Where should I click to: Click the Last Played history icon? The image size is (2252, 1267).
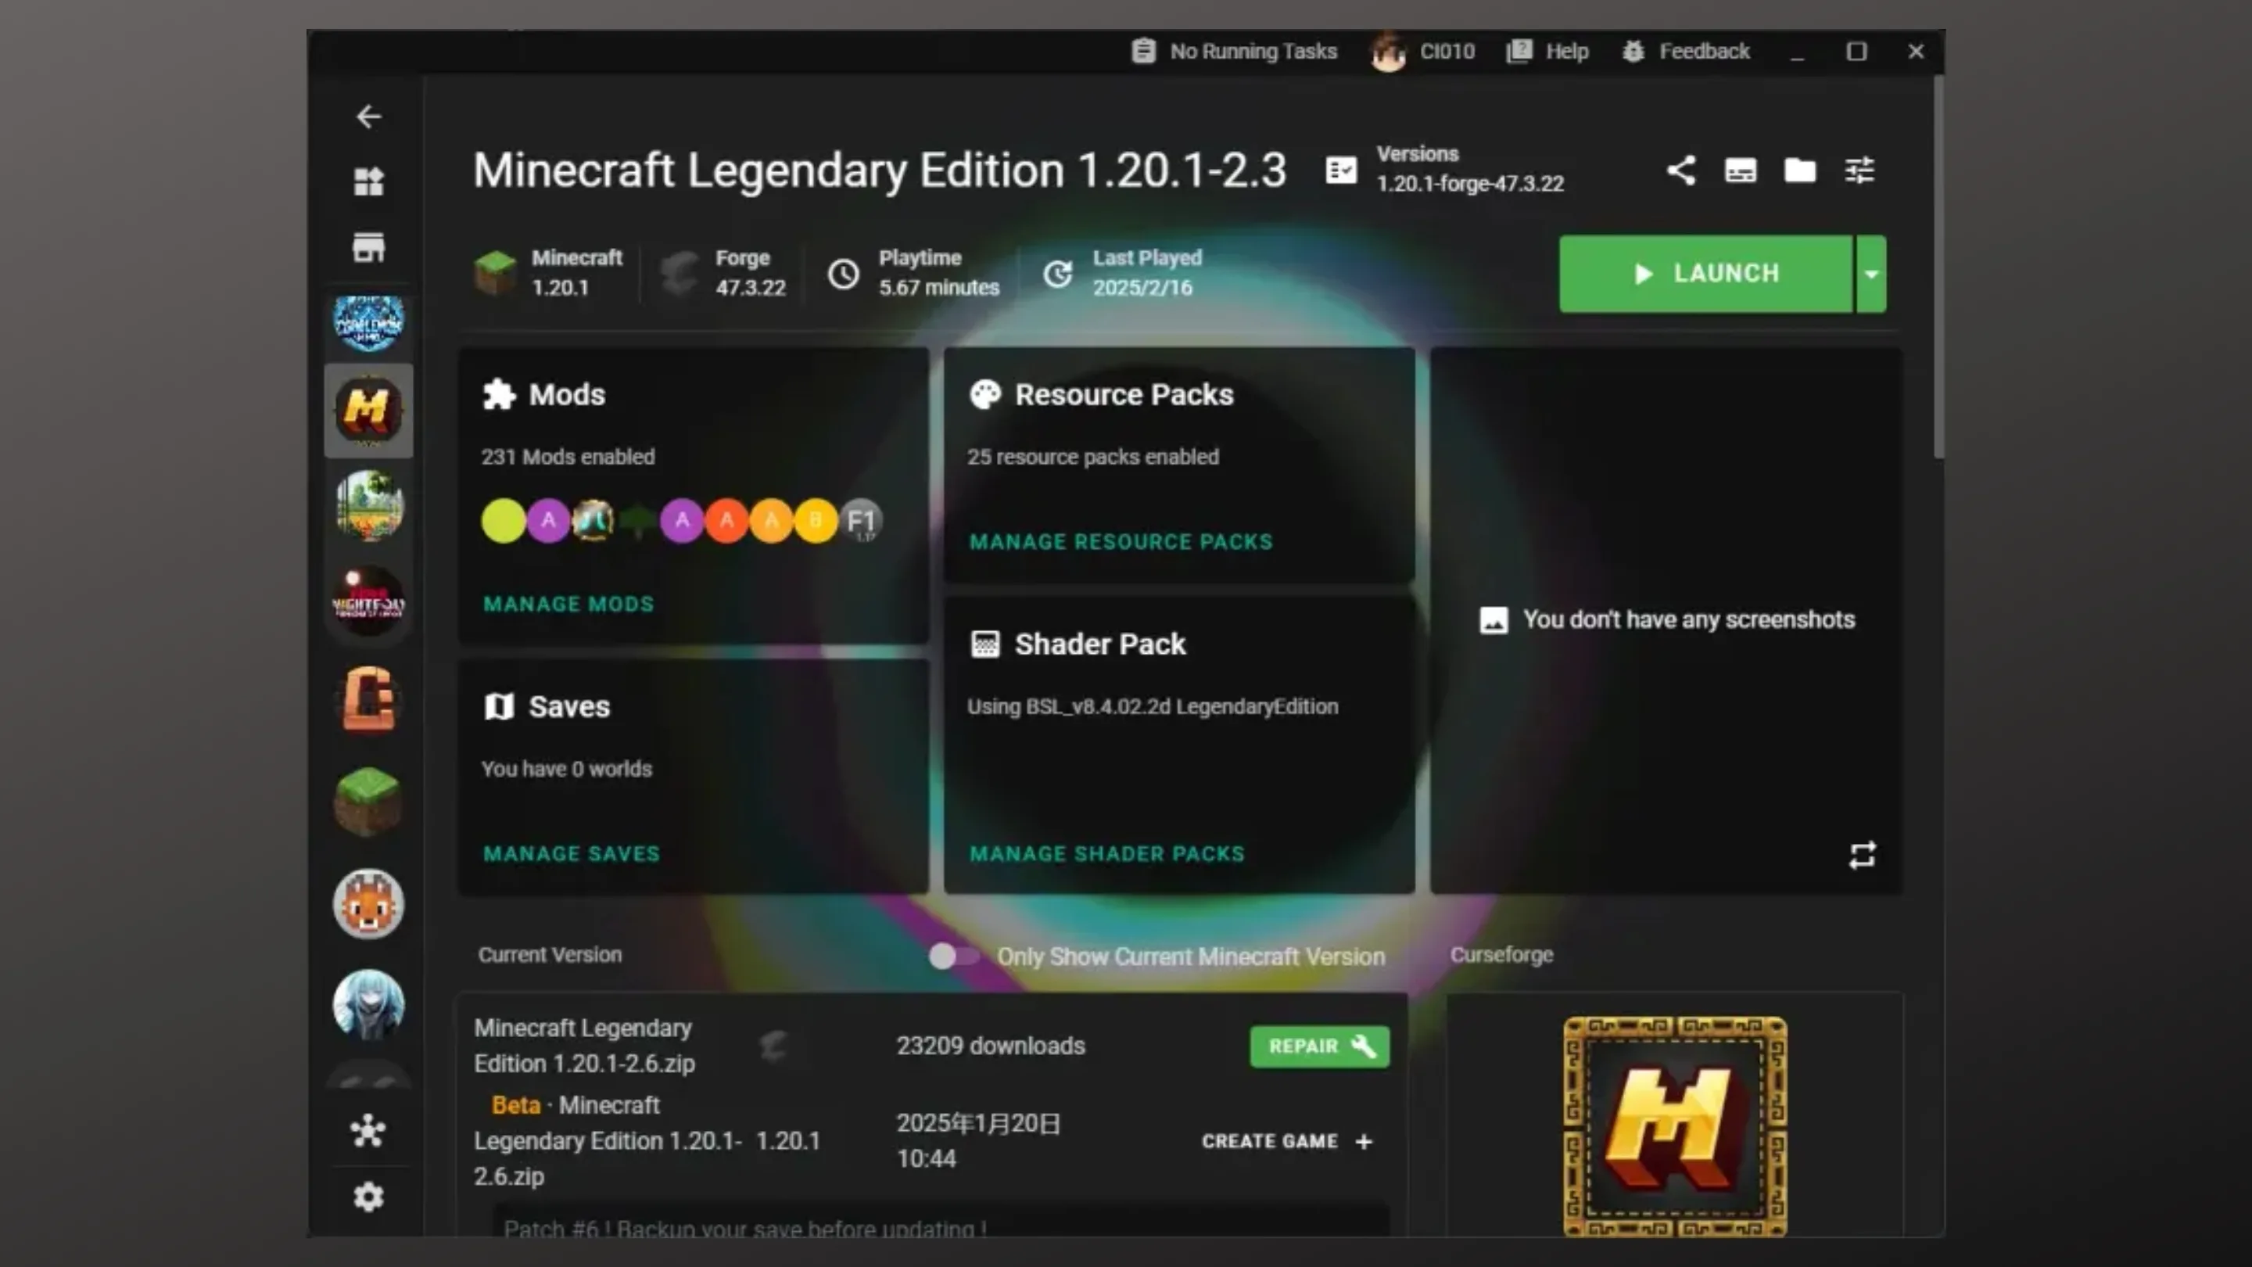pyautogui.click(x=1058, y=274)
